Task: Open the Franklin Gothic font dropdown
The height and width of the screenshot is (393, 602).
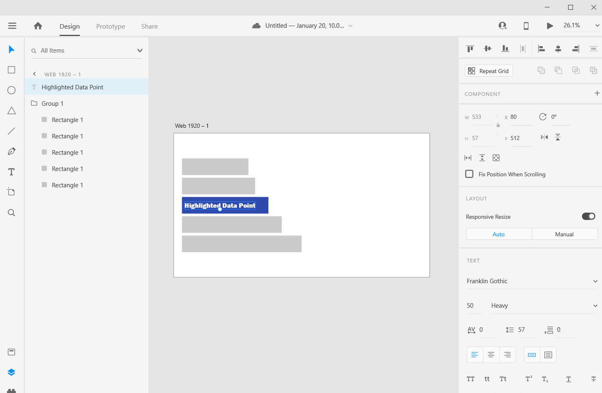Action: 595,281
